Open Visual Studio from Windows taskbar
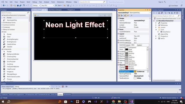Image resolution: width=185 pixels, height=104 pixels. click(131, 101)
